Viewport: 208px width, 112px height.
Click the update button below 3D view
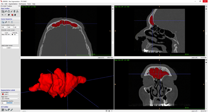pos(24,111)
